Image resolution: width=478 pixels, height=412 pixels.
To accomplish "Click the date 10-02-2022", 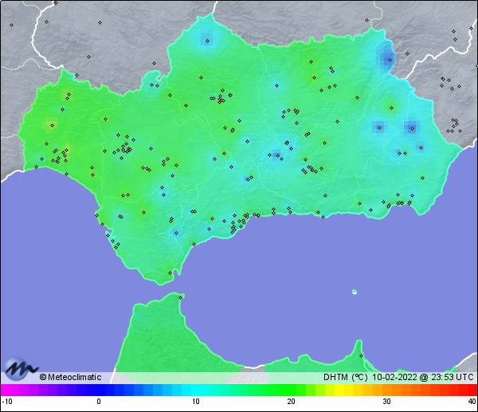I will [394, 377].
